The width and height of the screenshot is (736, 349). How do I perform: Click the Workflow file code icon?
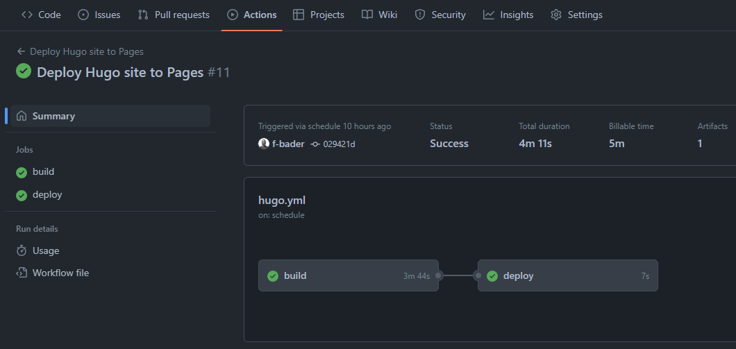click(22, 273)
